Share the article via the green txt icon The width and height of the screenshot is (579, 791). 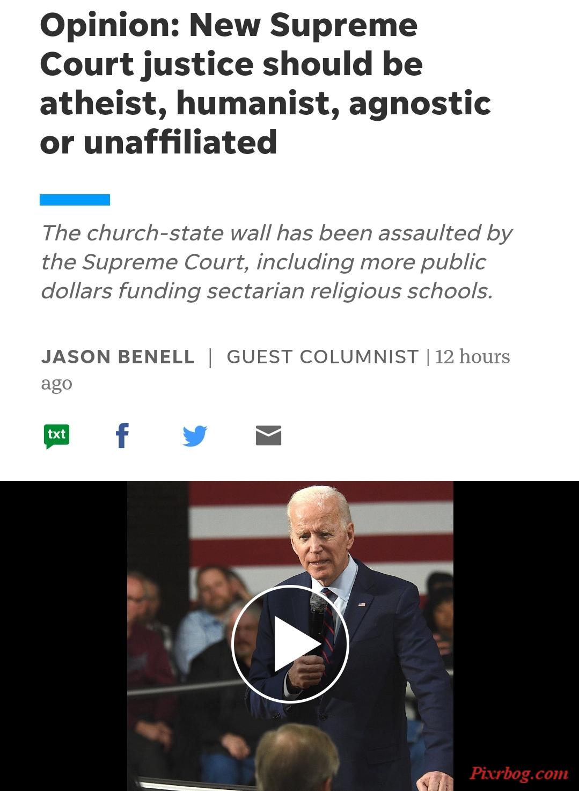click(x=56, y=436)
